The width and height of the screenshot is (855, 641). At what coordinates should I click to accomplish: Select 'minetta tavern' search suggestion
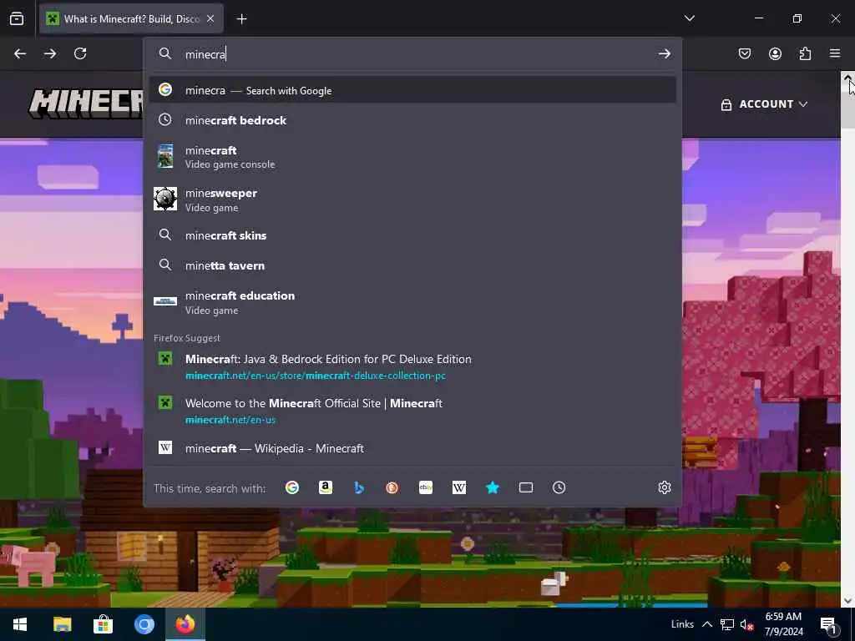(x=412, y=265)
